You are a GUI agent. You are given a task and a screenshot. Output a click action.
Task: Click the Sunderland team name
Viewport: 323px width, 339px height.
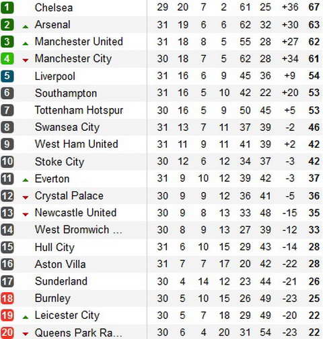click(61, 281)
